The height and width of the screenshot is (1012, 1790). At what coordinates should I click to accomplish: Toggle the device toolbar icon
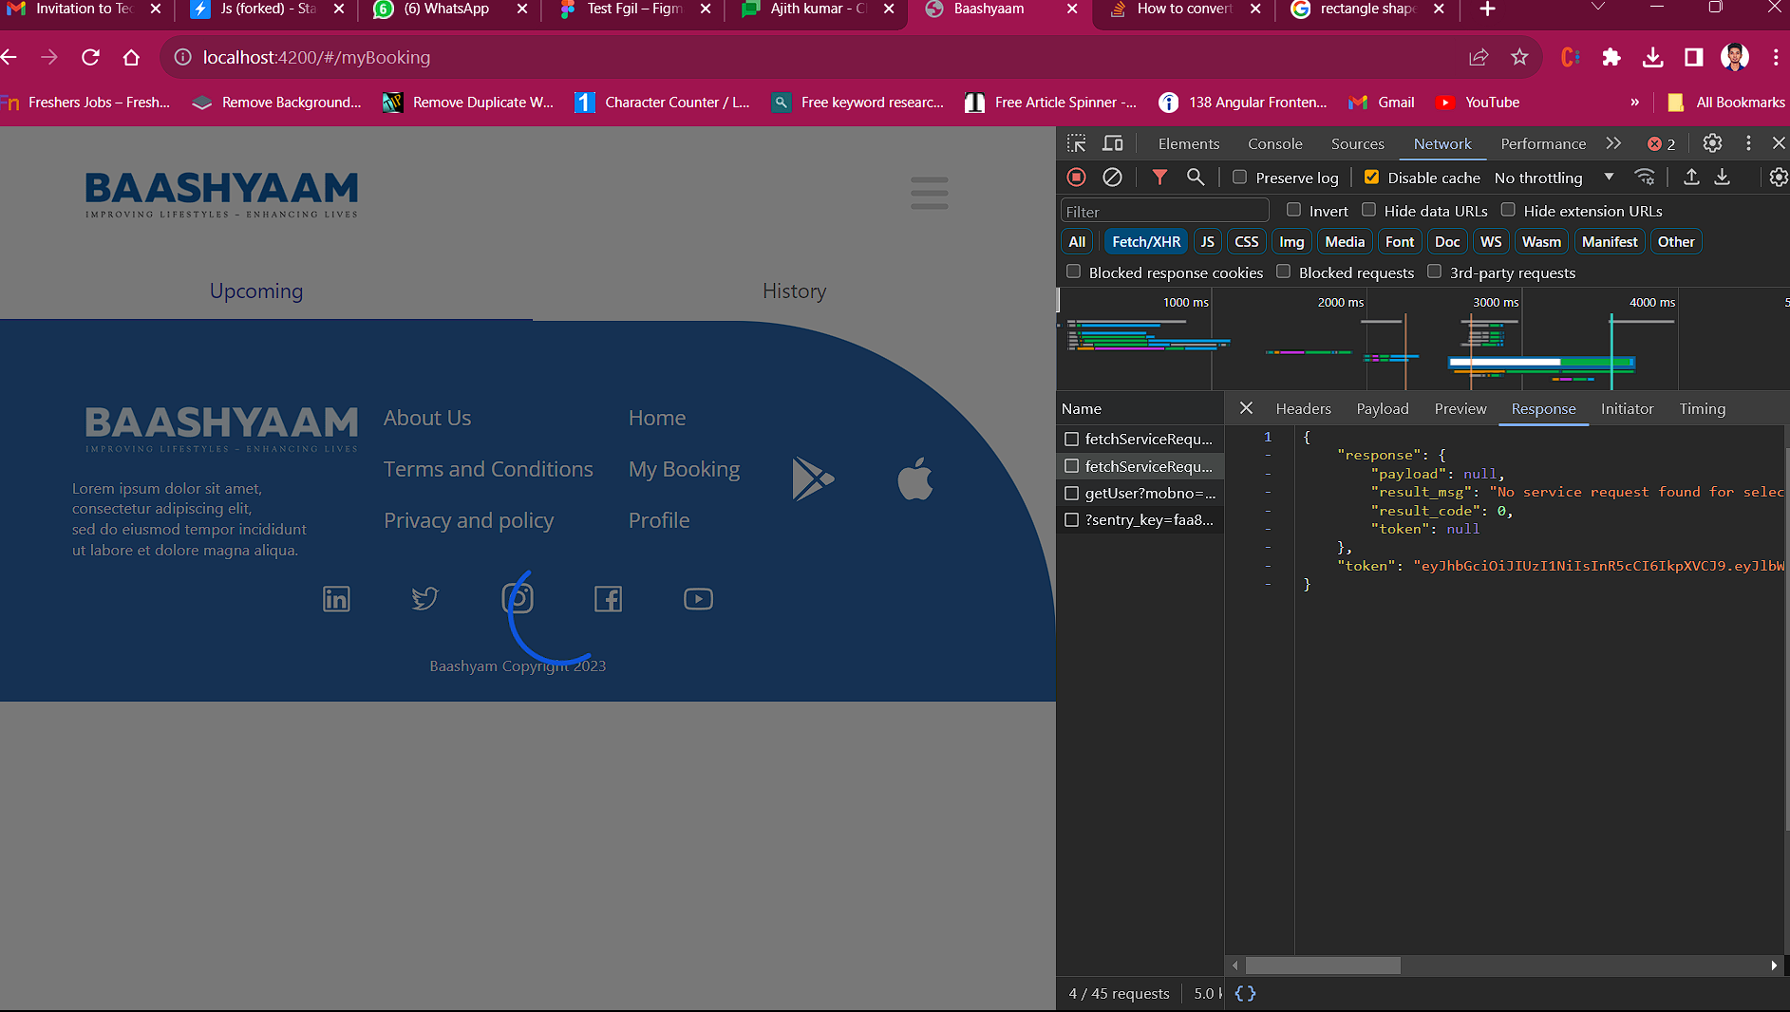[1112, 143]
